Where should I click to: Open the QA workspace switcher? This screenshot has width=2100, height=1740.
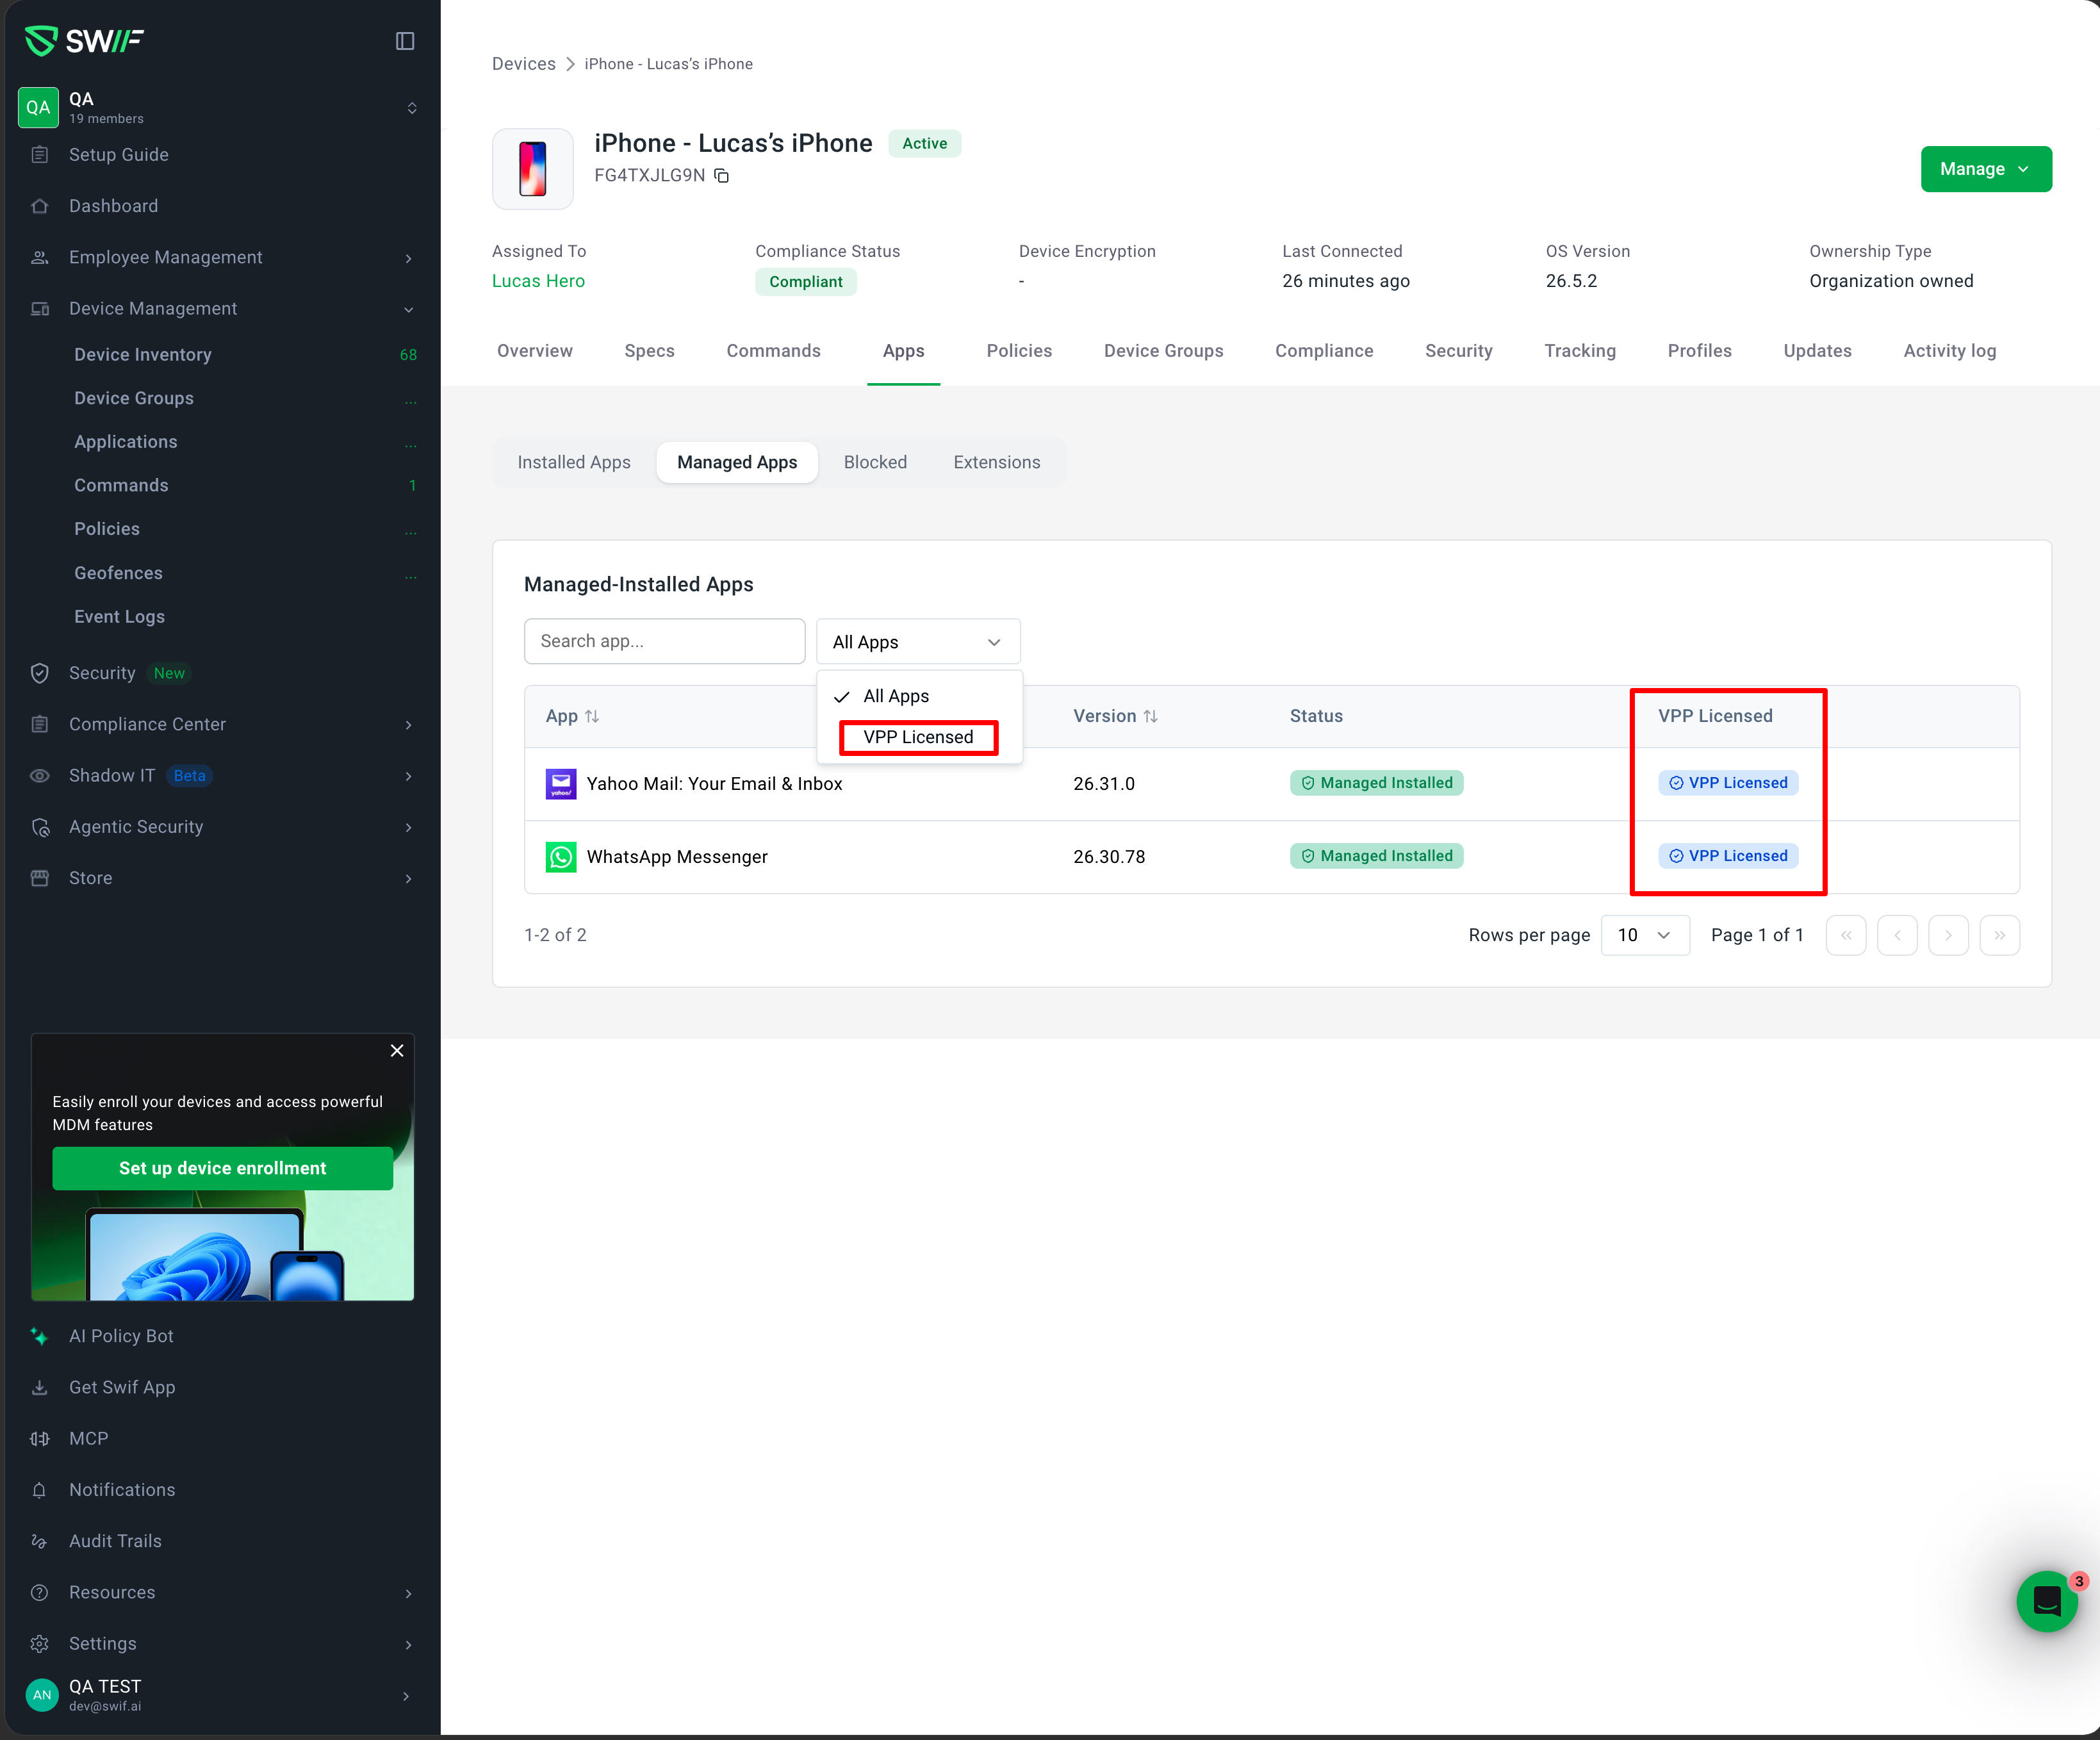point(411,108)
